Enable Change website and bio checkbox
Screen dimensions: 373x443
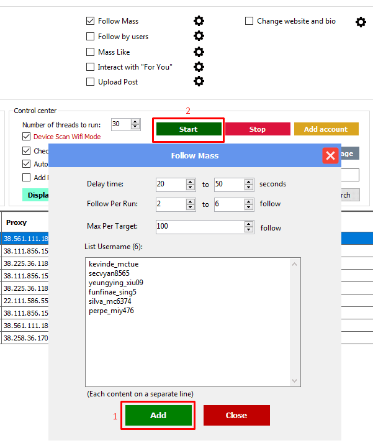click(x=249, y=21)
